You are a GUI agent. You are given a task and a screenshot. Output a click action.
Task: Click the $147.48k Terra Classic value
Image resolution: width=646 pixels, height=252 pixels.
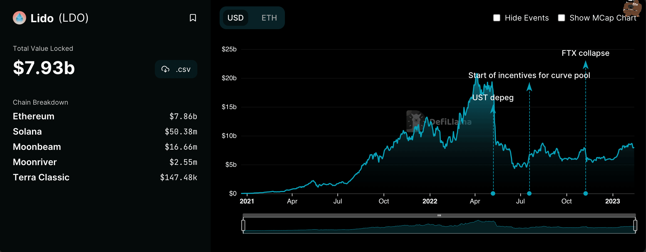(x=179, y=177)
